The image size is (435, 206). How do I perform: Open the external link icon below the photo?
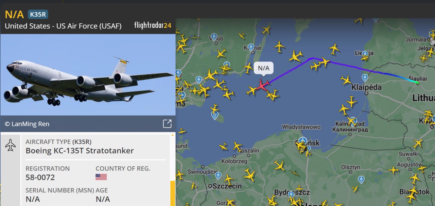tap(167, 124)
